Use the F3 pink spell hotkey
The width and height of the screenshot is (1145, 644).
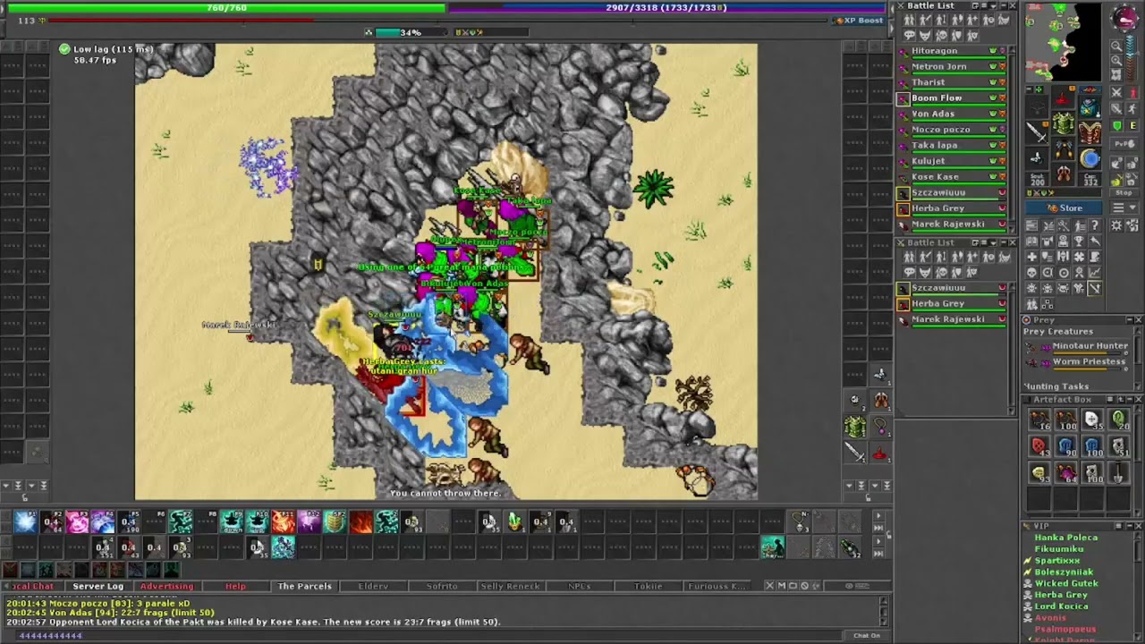(x=78, y=521)
